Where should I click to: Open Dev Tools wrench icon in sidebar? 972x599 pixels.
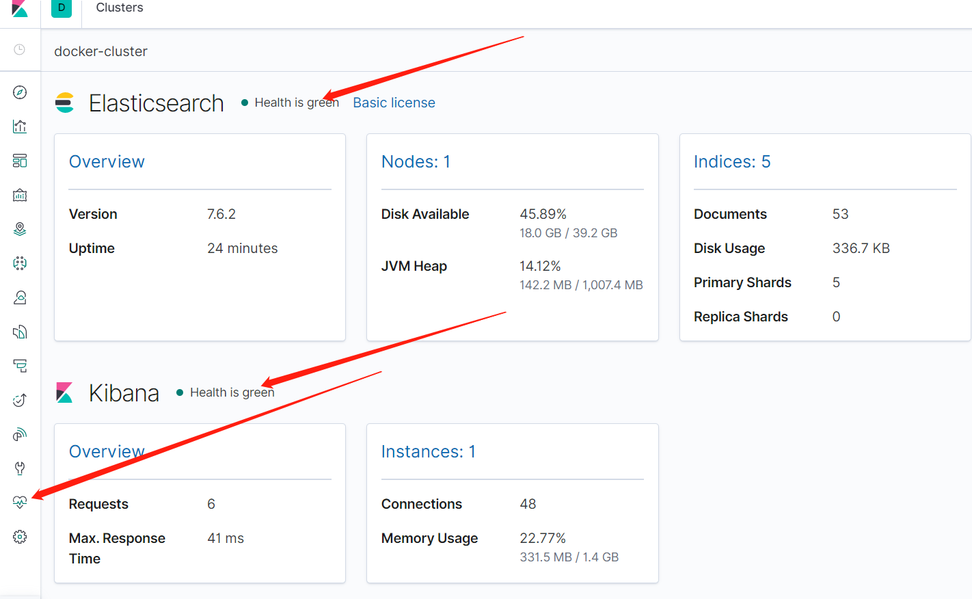tap(20, 468)
